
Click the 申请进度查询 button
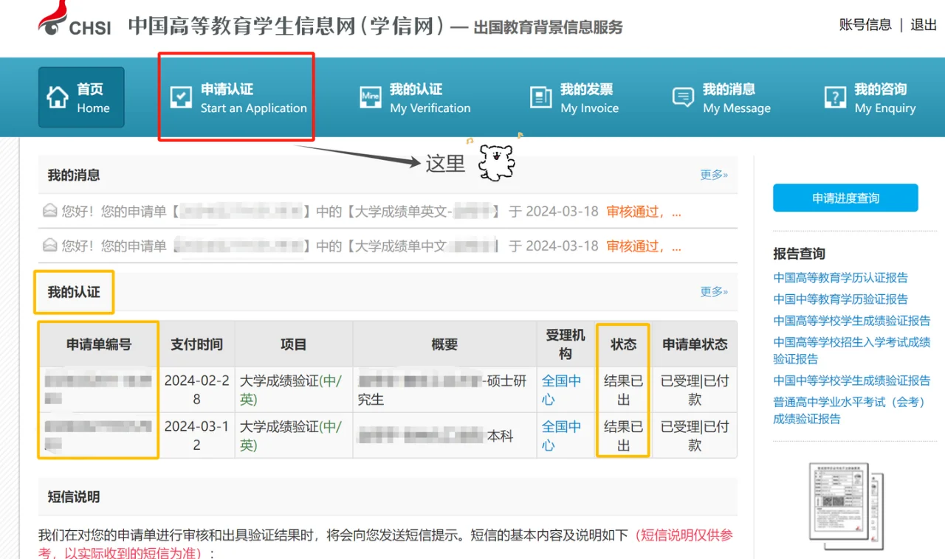click(x=845, y=198)
